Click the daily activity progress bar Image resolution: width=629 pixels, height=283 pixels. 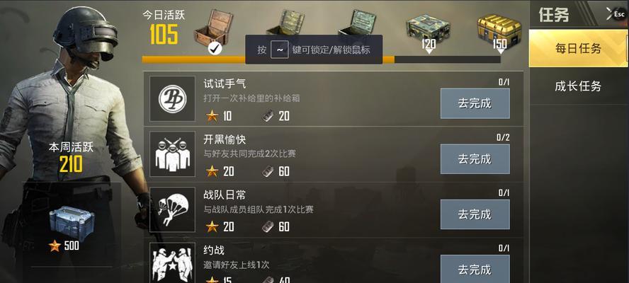coord(322,59)
